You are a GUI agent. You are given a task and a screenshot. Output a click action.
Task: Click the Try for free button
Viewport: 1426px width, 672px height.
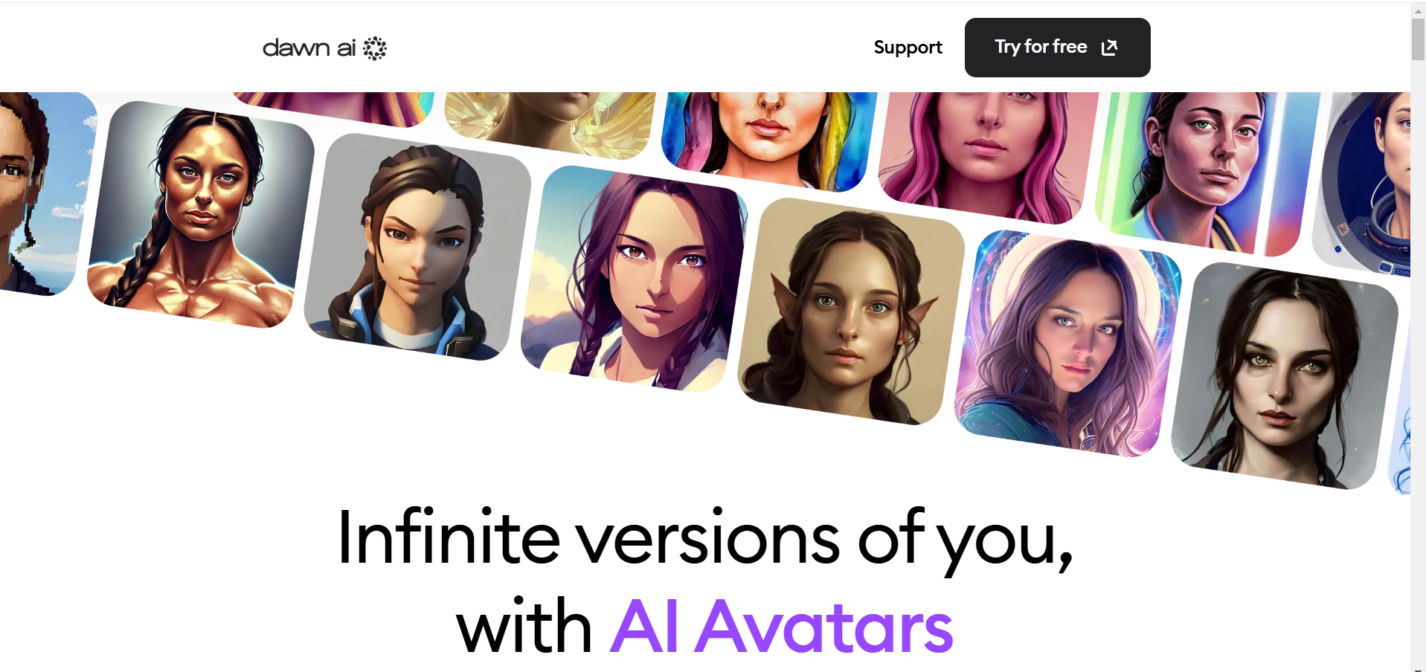point(1057,48)
